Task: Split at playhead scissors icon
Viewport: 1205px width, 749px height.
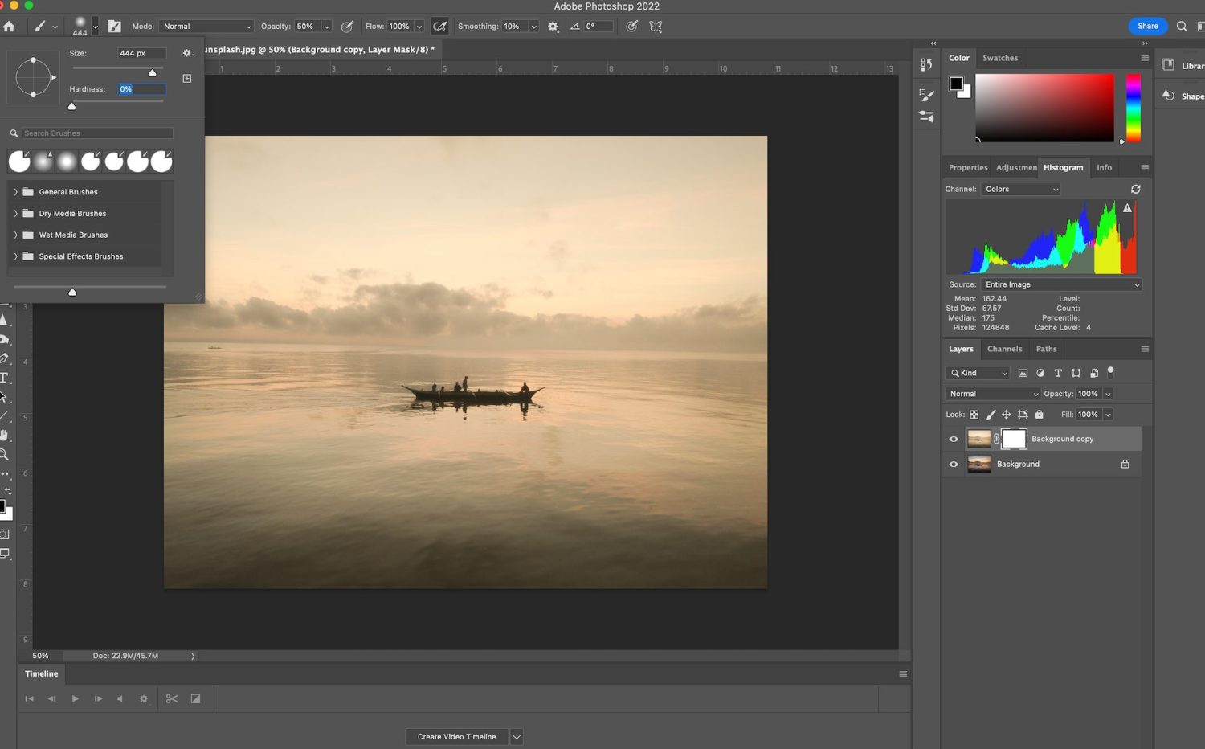Action: (x=172, y=698)
